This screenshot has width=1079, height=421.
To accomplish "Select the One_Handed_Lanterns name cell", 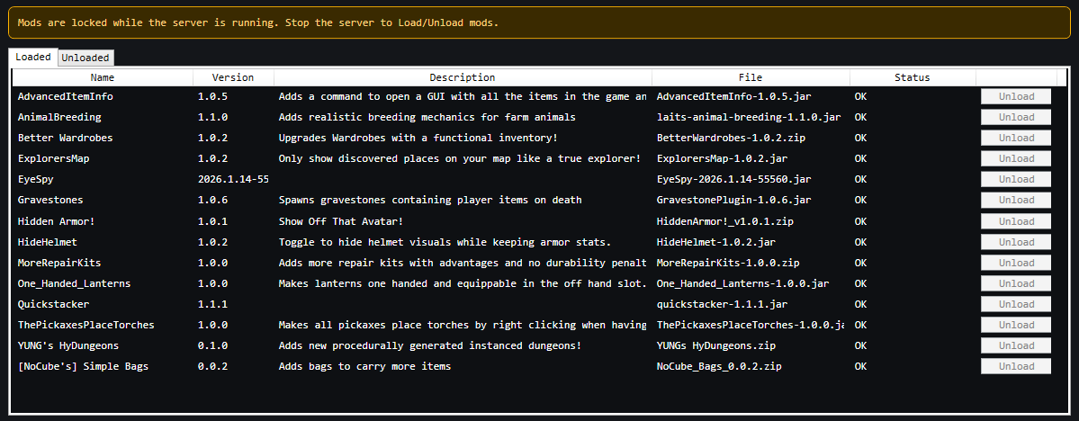I will click(75, 283).
